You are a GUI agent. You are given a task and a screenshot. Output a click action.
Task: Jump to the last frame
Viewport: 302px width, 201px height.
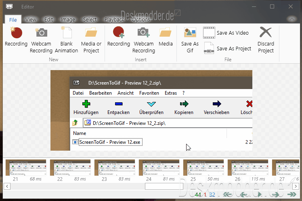[292, 195]
